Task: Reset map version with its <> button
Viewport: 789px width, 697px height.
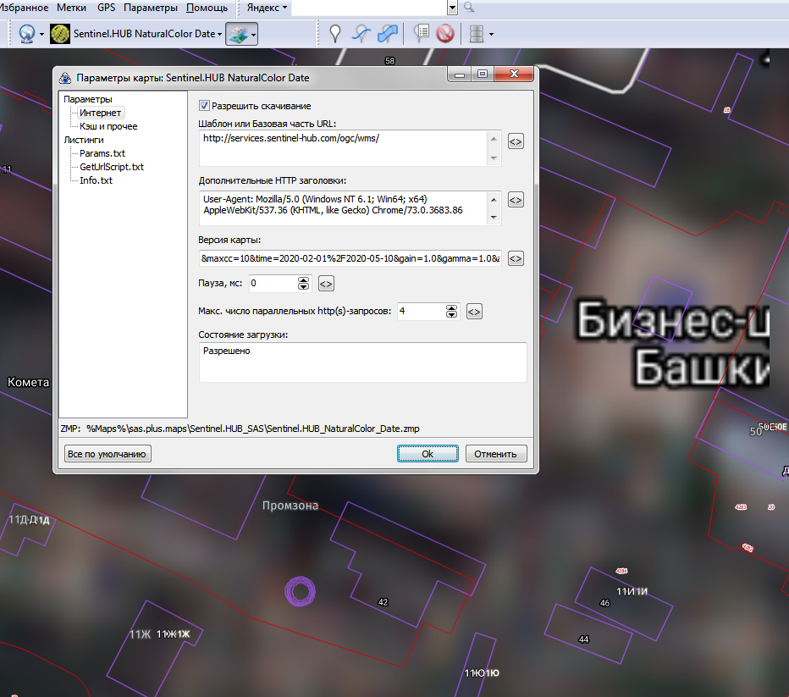Action: pos(516,258)
